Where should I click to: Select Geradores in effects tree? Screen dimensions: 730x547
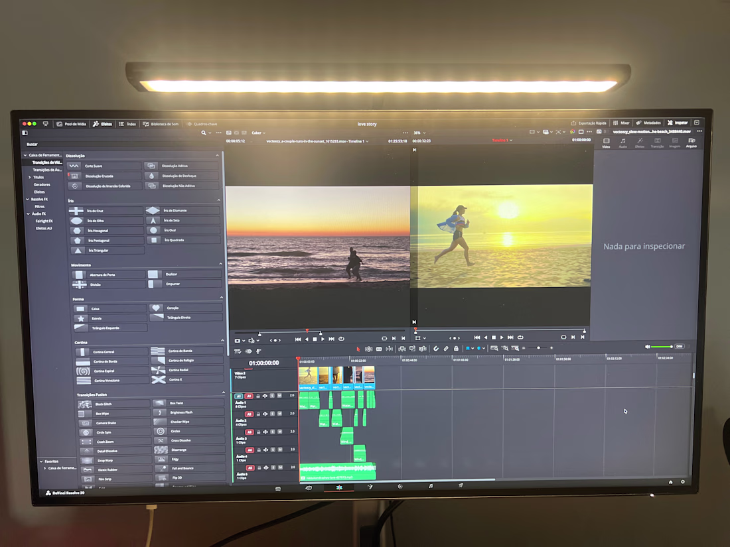point(41,185)
